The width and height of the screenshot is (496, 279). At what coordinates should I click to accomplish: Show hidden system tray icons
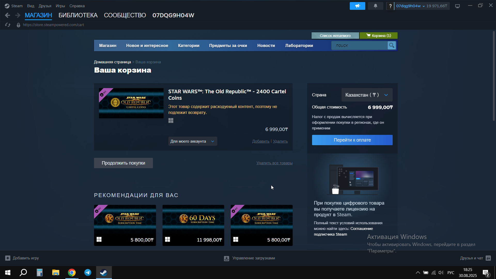(x=418, y=273)
